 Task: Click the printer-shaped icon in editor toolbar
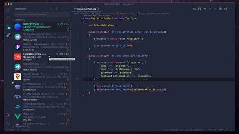200,9
